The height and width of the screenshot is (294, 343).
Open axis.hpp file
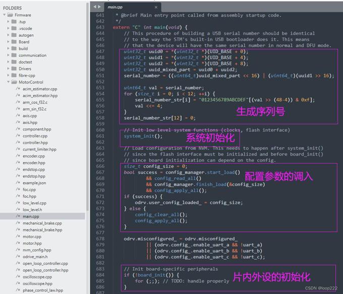30,122
